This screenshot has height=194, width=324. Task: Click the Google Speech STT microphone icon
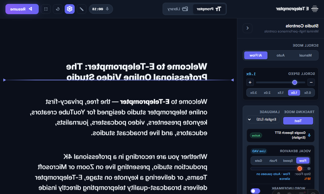pos(309,135)
